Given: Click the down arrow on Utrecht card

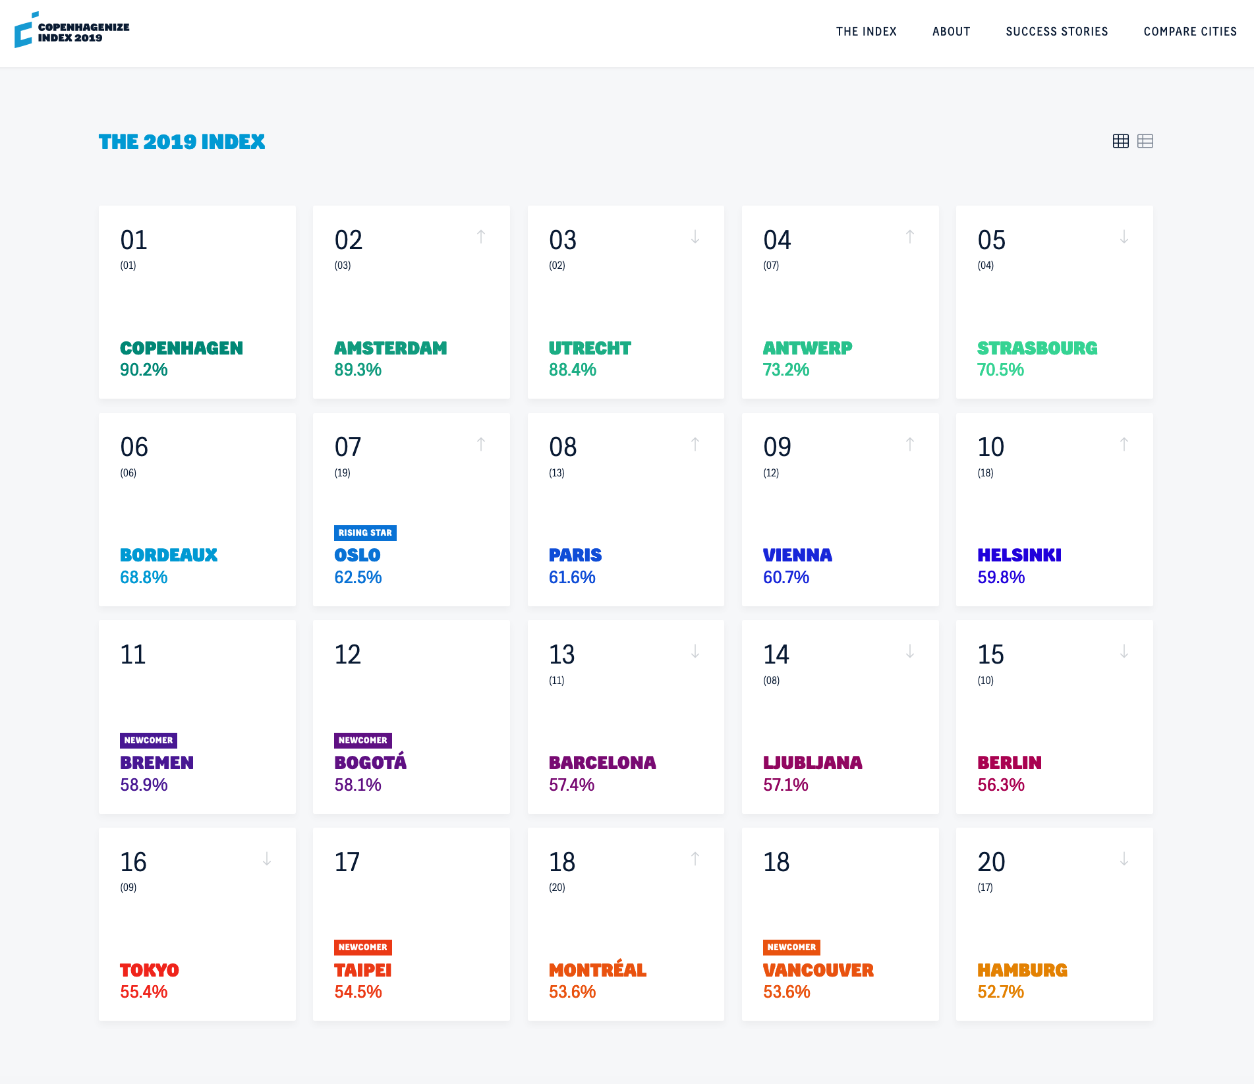Looking at the screenshot, I should coord(695,237).
